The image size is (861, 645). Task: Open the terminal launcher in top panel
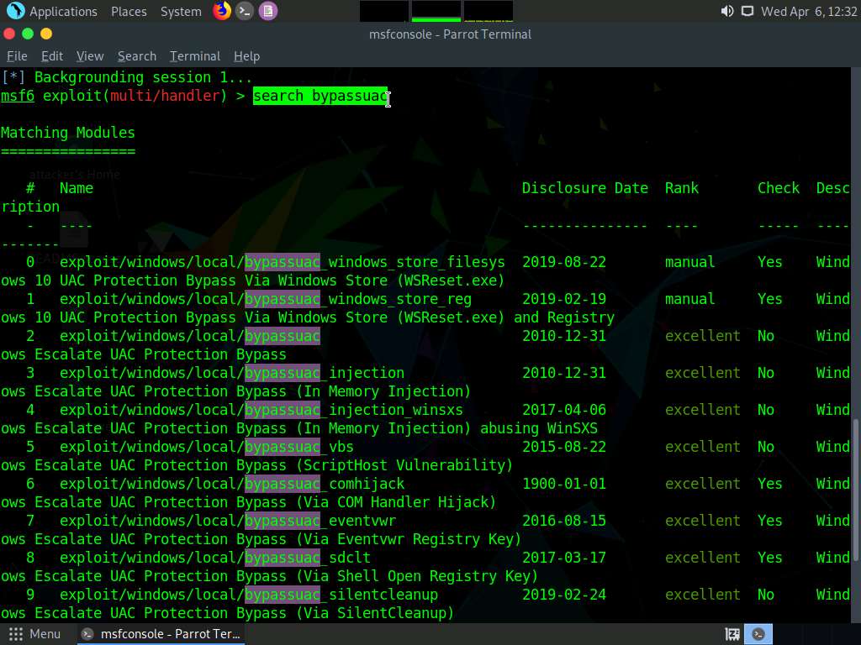coord(245,11)
